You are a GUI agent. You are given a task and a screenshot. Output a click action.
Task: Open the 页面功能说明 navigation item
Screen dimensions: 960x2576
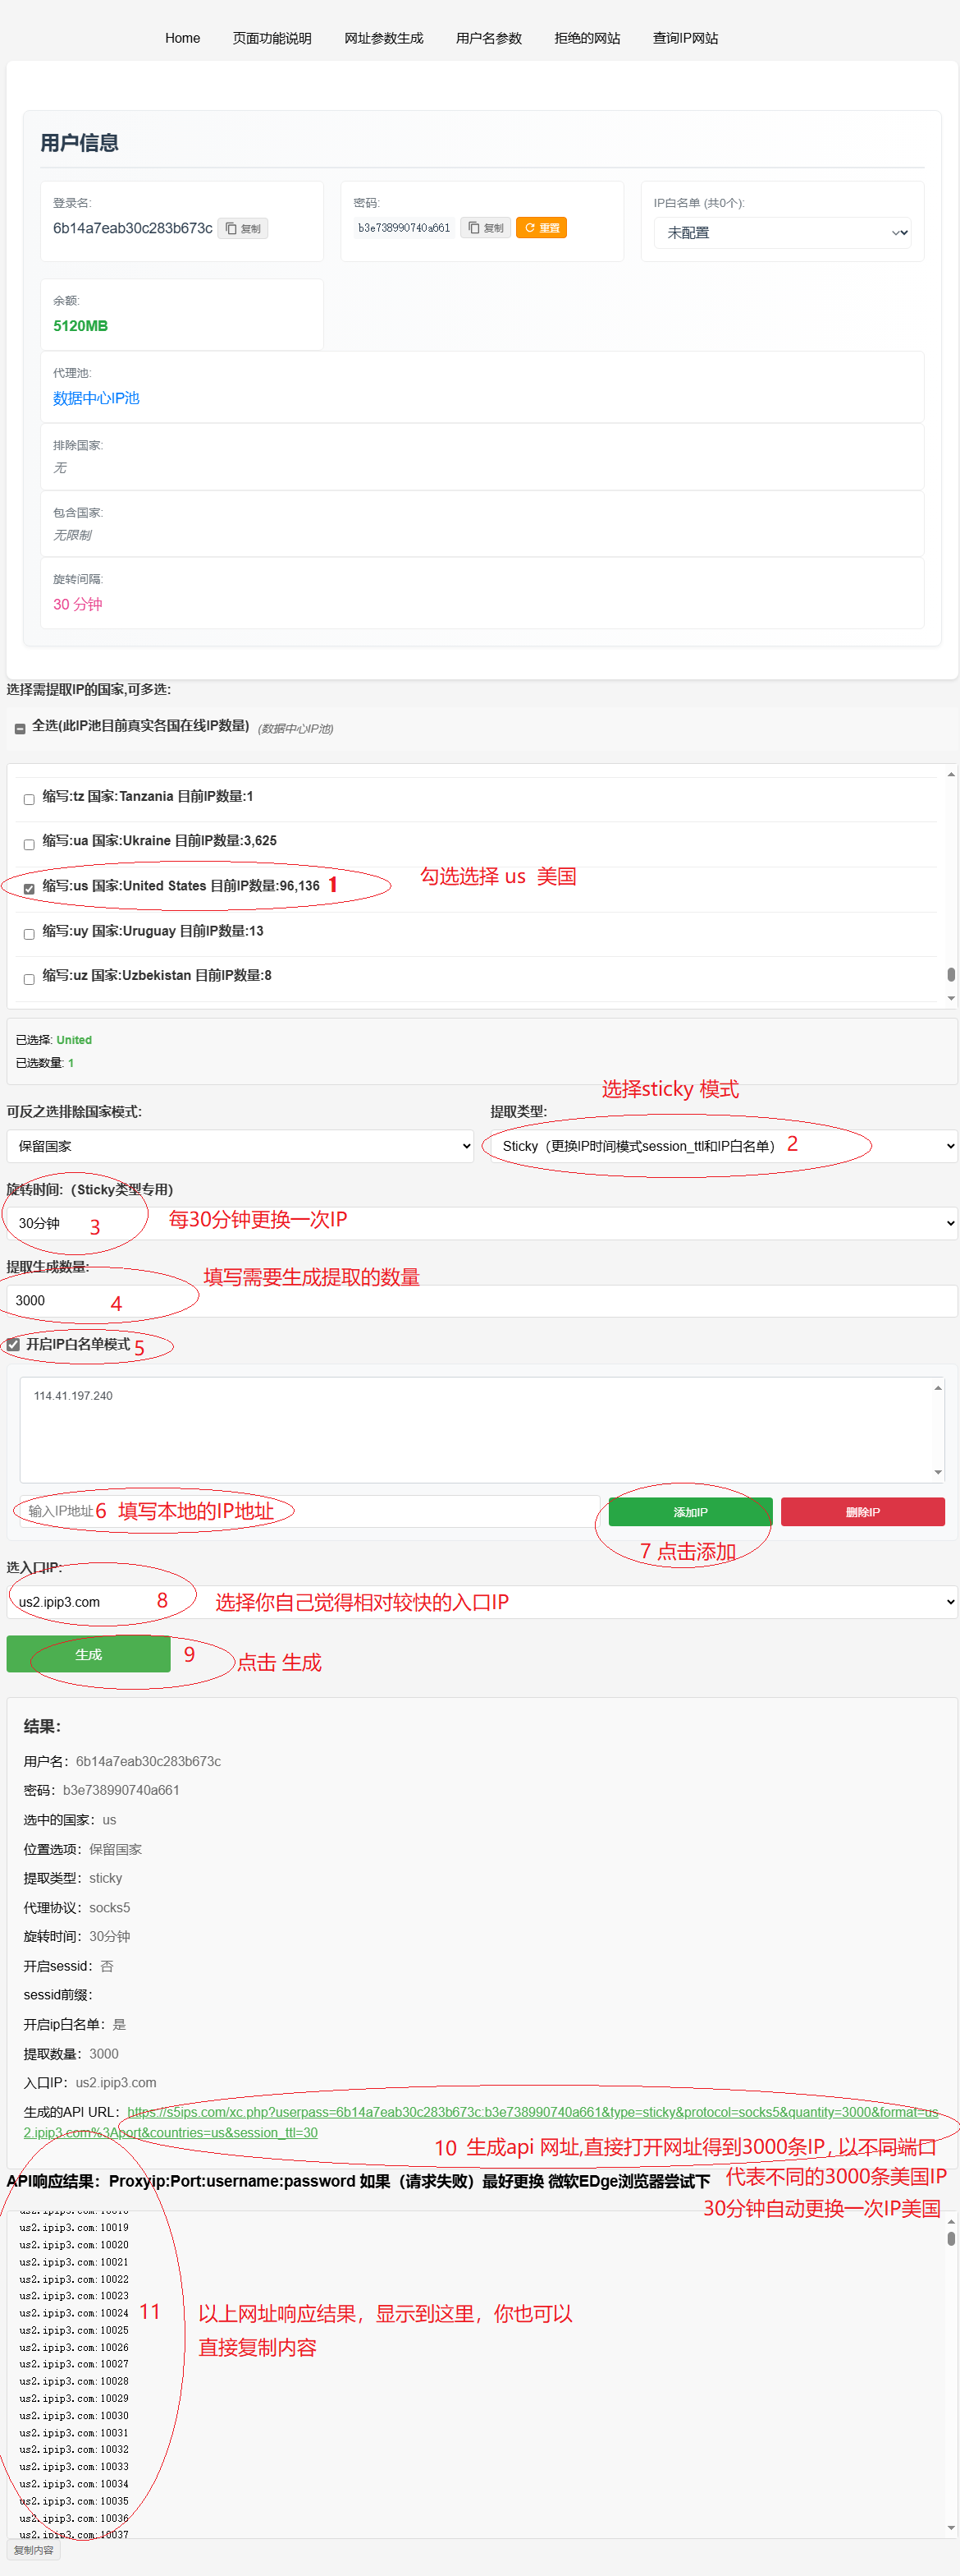pyautogui.click(x=272, y=38)
